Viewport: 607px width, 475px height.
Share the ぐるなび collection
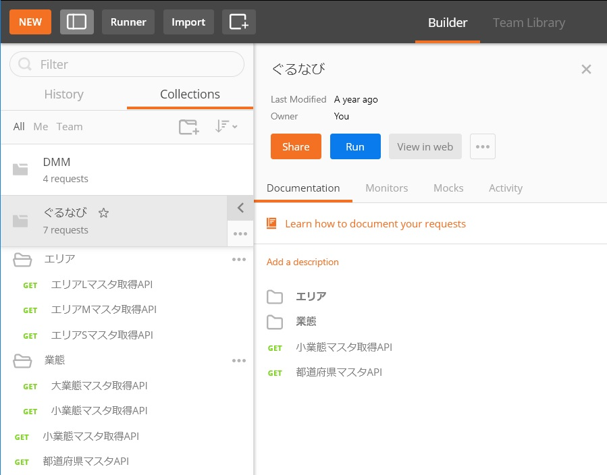click(296, 146)
